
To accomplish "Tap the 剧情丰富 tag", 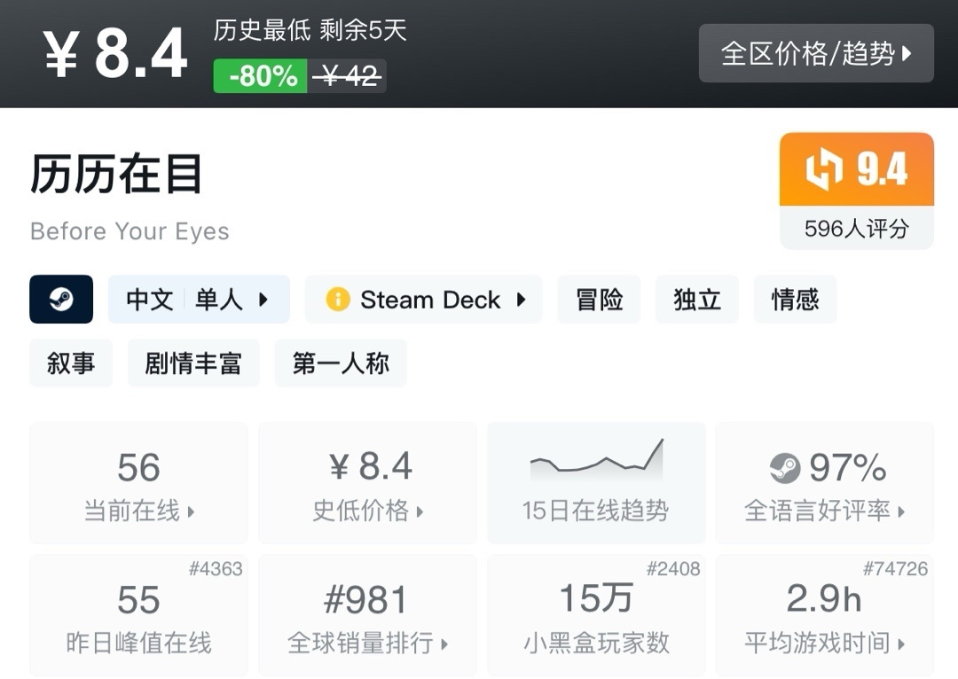I will pyautogui.click(x=193, y=363).
